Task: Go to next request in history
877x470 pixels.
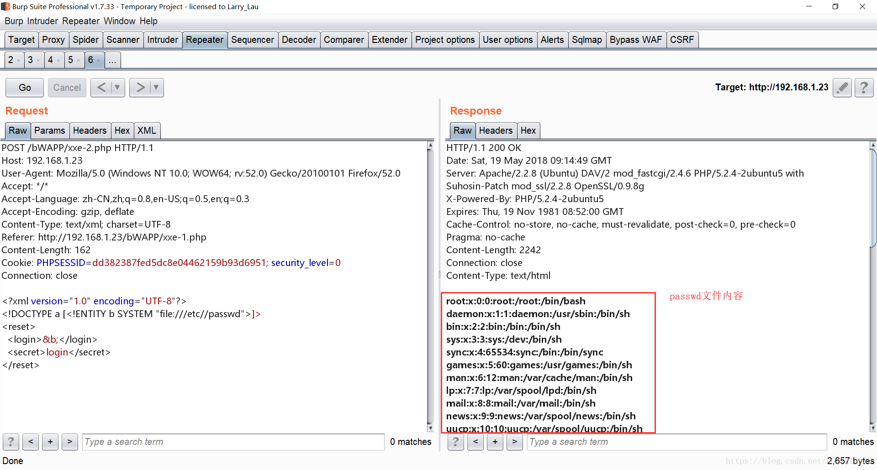Action: click(x=140, y=88)
